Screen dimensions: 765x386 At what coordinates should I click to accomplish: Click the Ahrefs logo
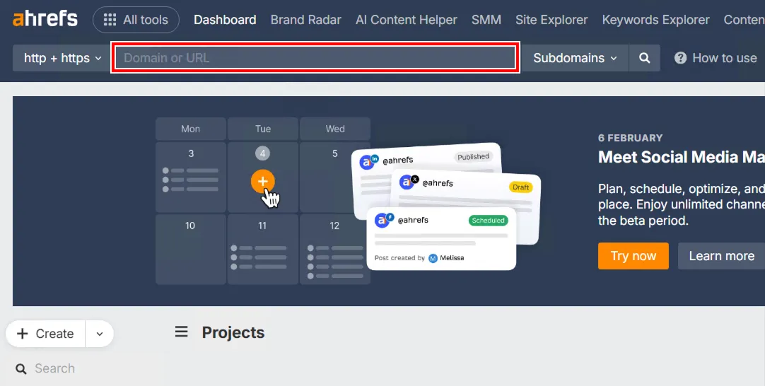(45, 19)
